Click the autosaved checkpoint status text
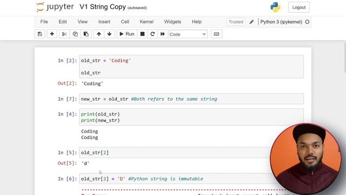This screenshot has height=195, width=346. pyautogui.click(x=137, y=8)
